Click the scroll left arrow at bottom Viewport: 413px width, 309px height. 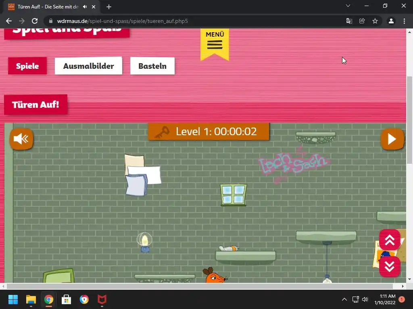click(x=2, y=286)
